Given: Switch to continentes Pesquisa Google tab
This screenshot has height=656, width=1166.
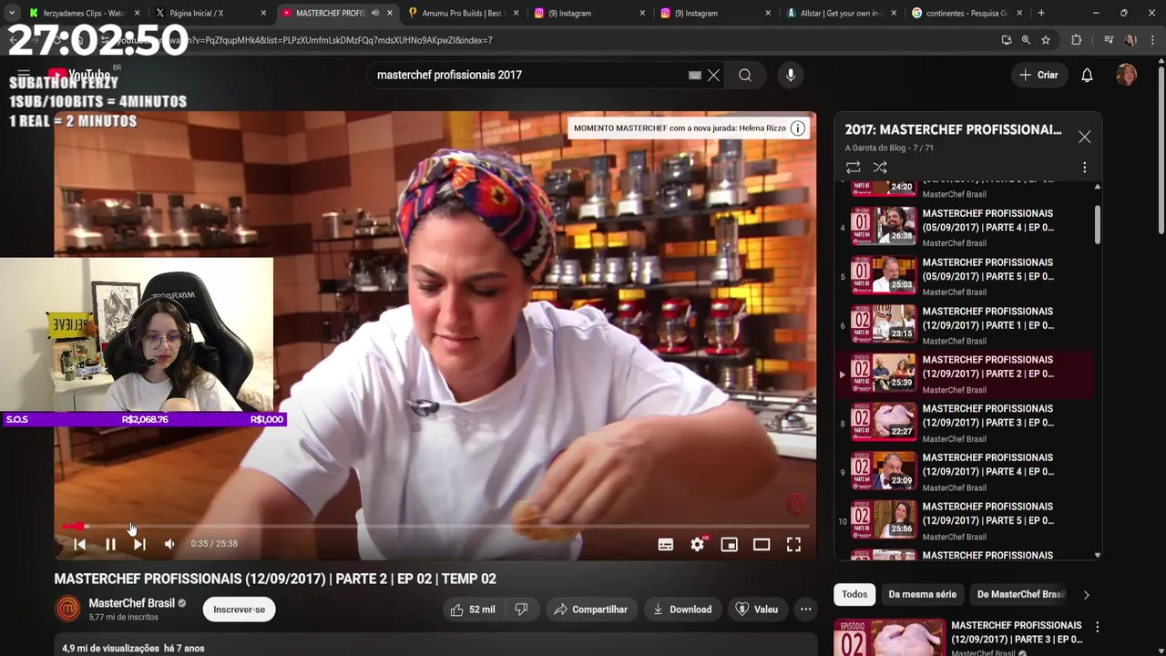Looking at the screenshot, I should pos(966,13).
